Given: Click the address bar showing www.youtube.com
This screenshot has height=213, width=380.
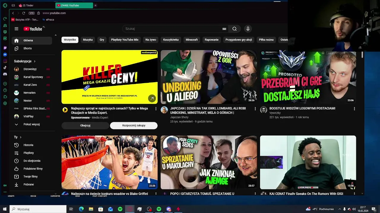Looking at the screenshot, I should (54, 13).
